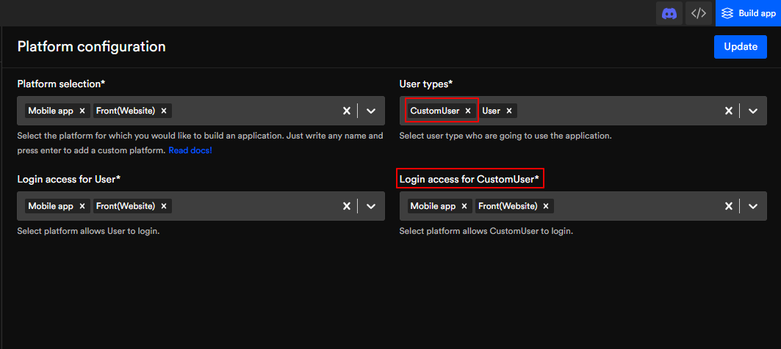Clear all User types values
This screenshot has height=349, width=781.
tap(729, 111)
